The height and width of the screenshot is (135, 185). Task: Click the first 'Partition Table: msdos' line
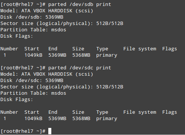33,30
